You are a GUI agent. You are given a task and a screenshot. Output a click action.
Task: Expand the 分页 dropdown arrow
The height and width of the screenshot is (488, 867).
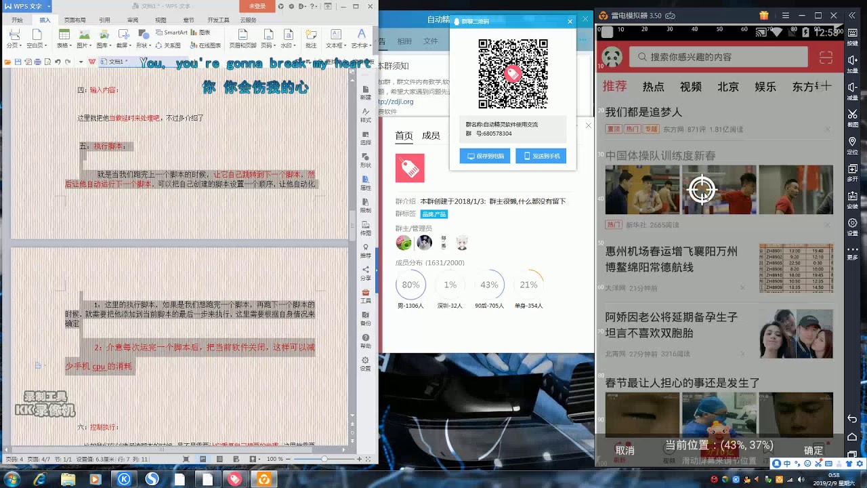click(19, 45)
